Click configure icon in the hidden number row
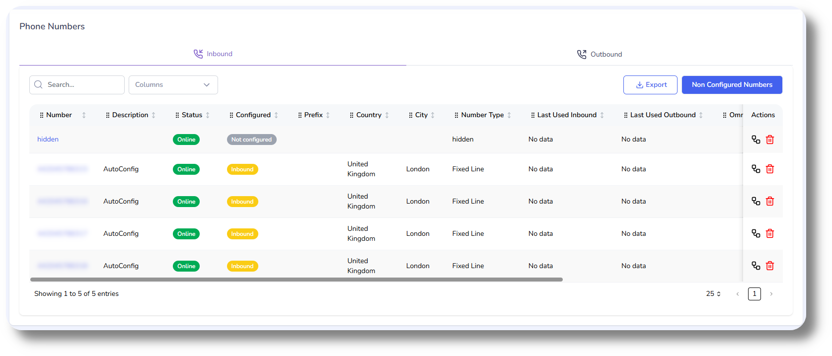 756,140
